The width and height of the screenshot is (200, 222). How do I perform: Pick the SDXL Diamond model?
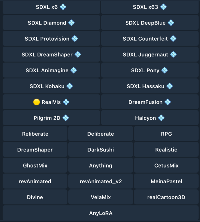51,23
